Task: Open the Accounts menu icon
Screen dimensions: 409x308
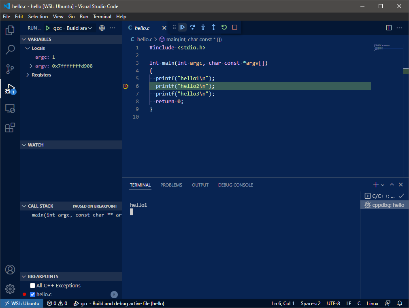Action: click(x=10, y=270)
